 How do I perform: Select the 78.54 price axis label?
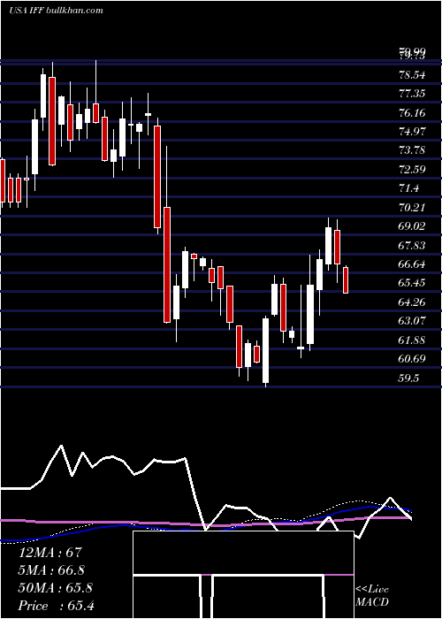pos(413,74)
